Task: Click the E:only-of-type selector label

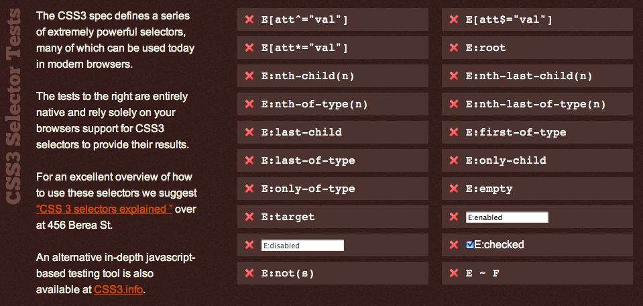Action: click(x=308, y=189)
